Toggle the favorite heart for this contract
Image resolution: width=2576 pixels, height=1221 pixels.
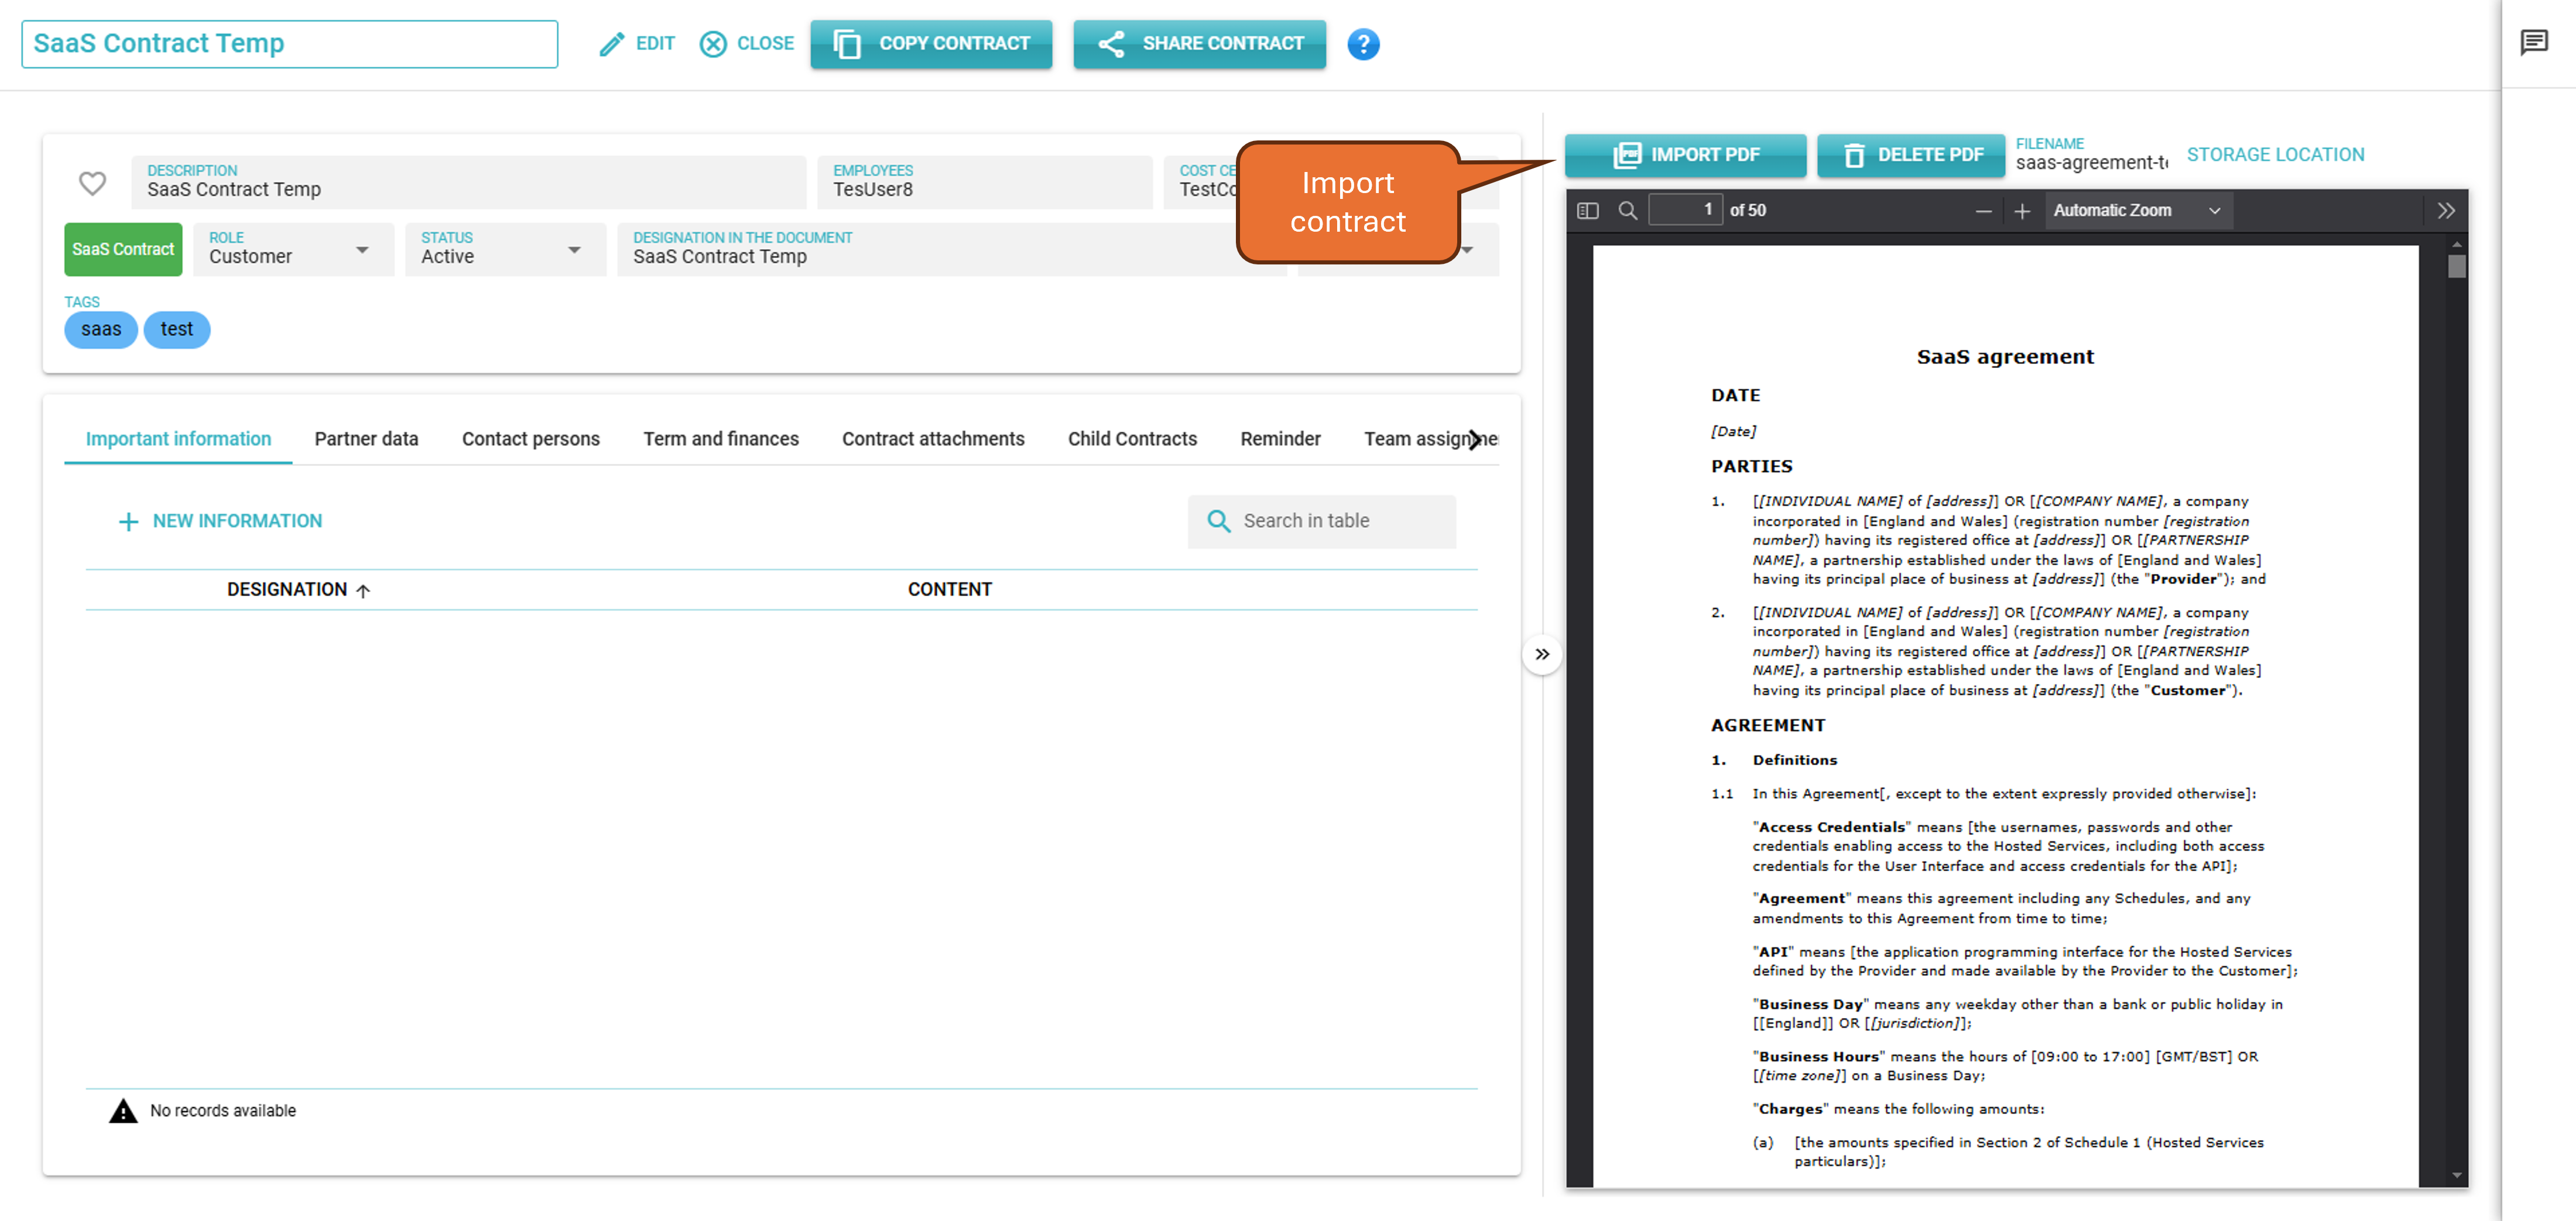[93, 183]
